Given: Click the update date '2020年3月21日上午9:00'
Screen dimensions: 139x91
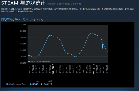Looking at the screenshot, I should pyautogui.click(x=69, y=4).
